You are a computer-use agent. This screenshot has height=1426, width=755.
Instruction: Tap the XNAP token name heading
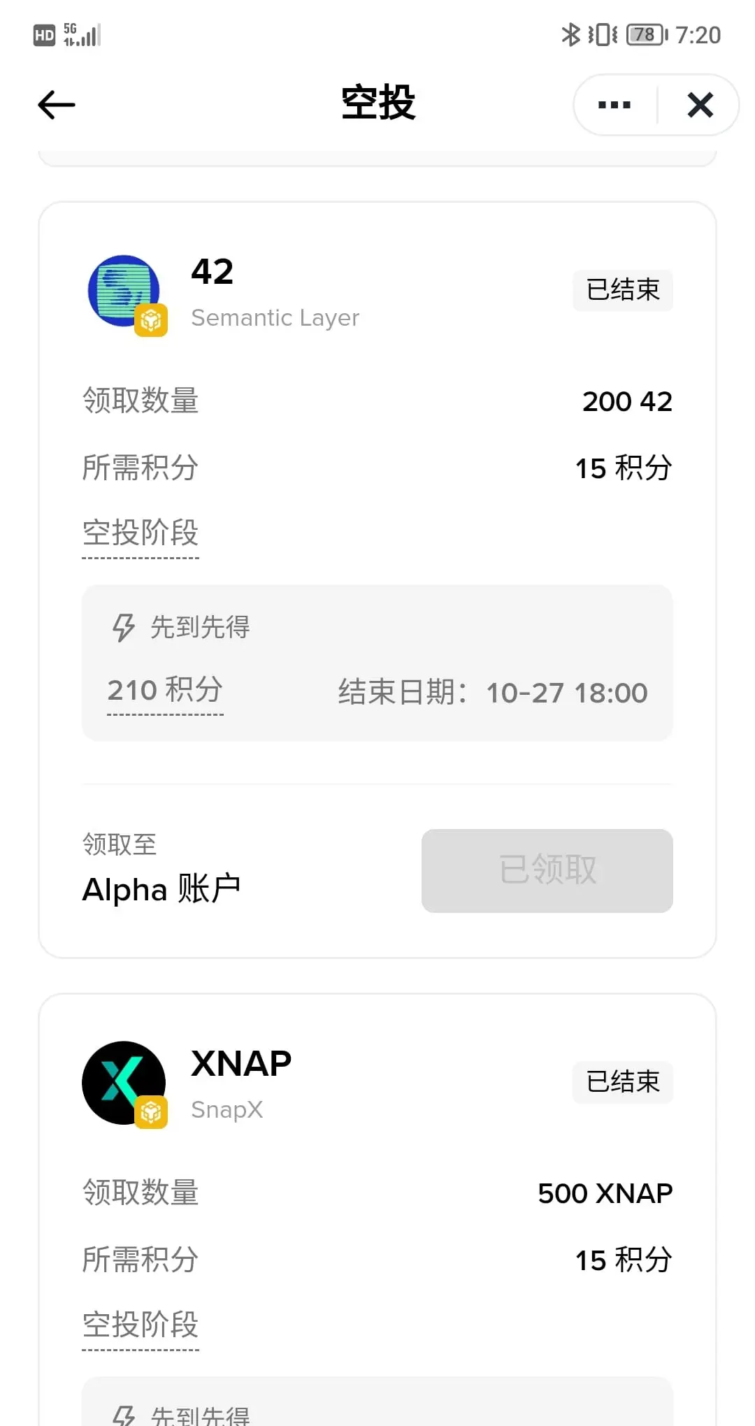[x=241, y=1064]
